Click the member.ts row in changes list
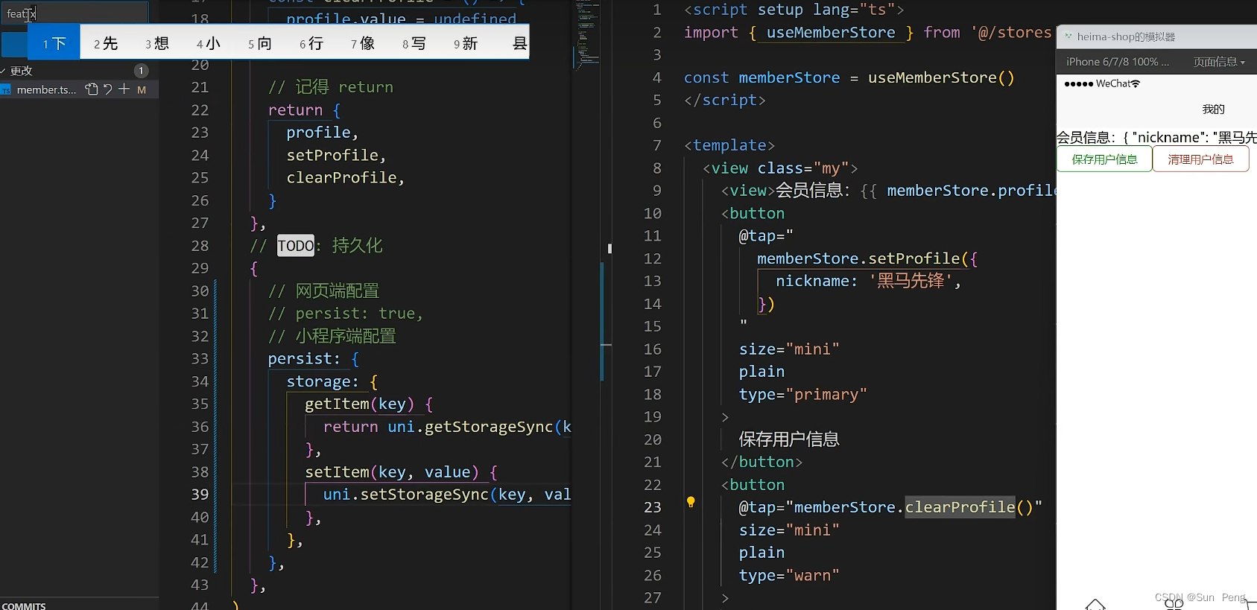 click(79, 89)
